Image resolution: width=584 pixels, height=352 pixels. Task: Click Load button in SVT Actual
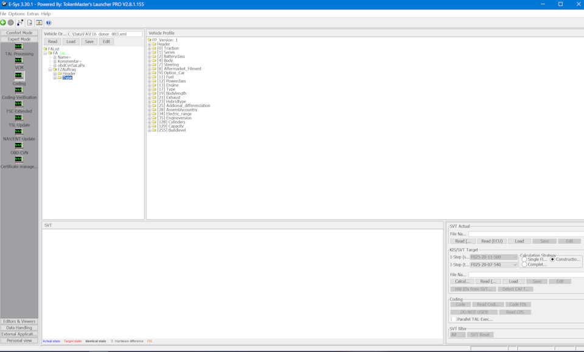(x=519, y=241)
